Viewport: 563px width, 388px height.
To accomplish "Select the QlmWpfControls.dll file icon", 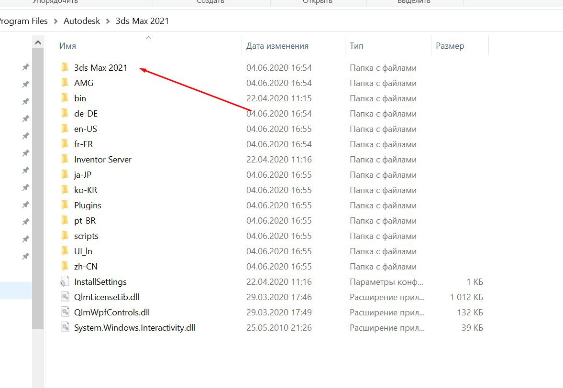I will pos(65,312).
